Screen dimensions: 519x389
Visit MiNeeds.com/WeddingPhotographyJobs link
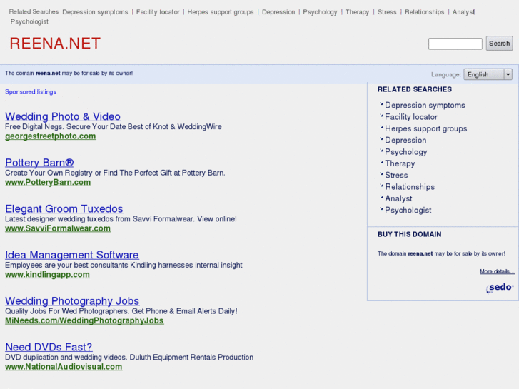pyautogui.click(x=84, y=320)
